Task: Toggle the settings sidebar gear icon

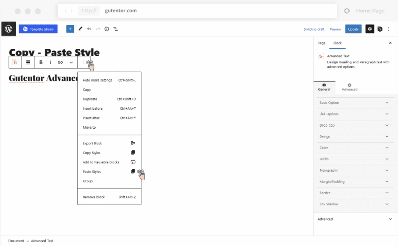Action: (370, 29)
